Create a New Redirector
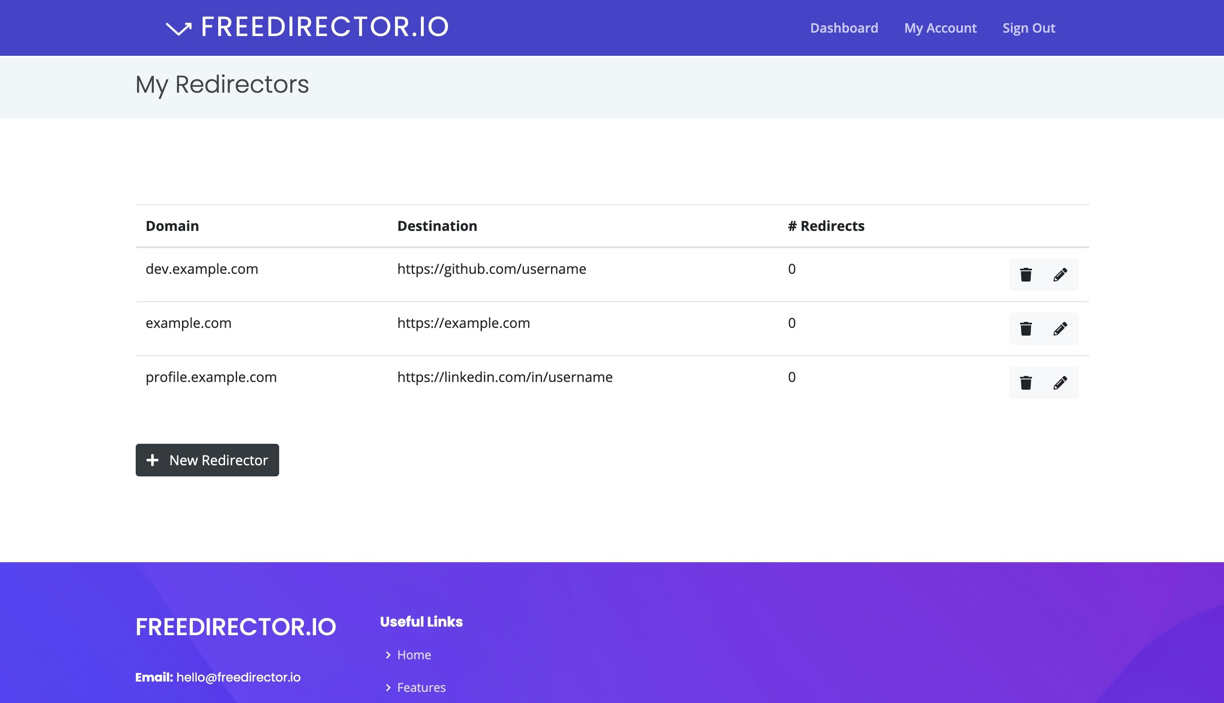This screenshot has height=703, width=1224. click(x=207, y=460)
